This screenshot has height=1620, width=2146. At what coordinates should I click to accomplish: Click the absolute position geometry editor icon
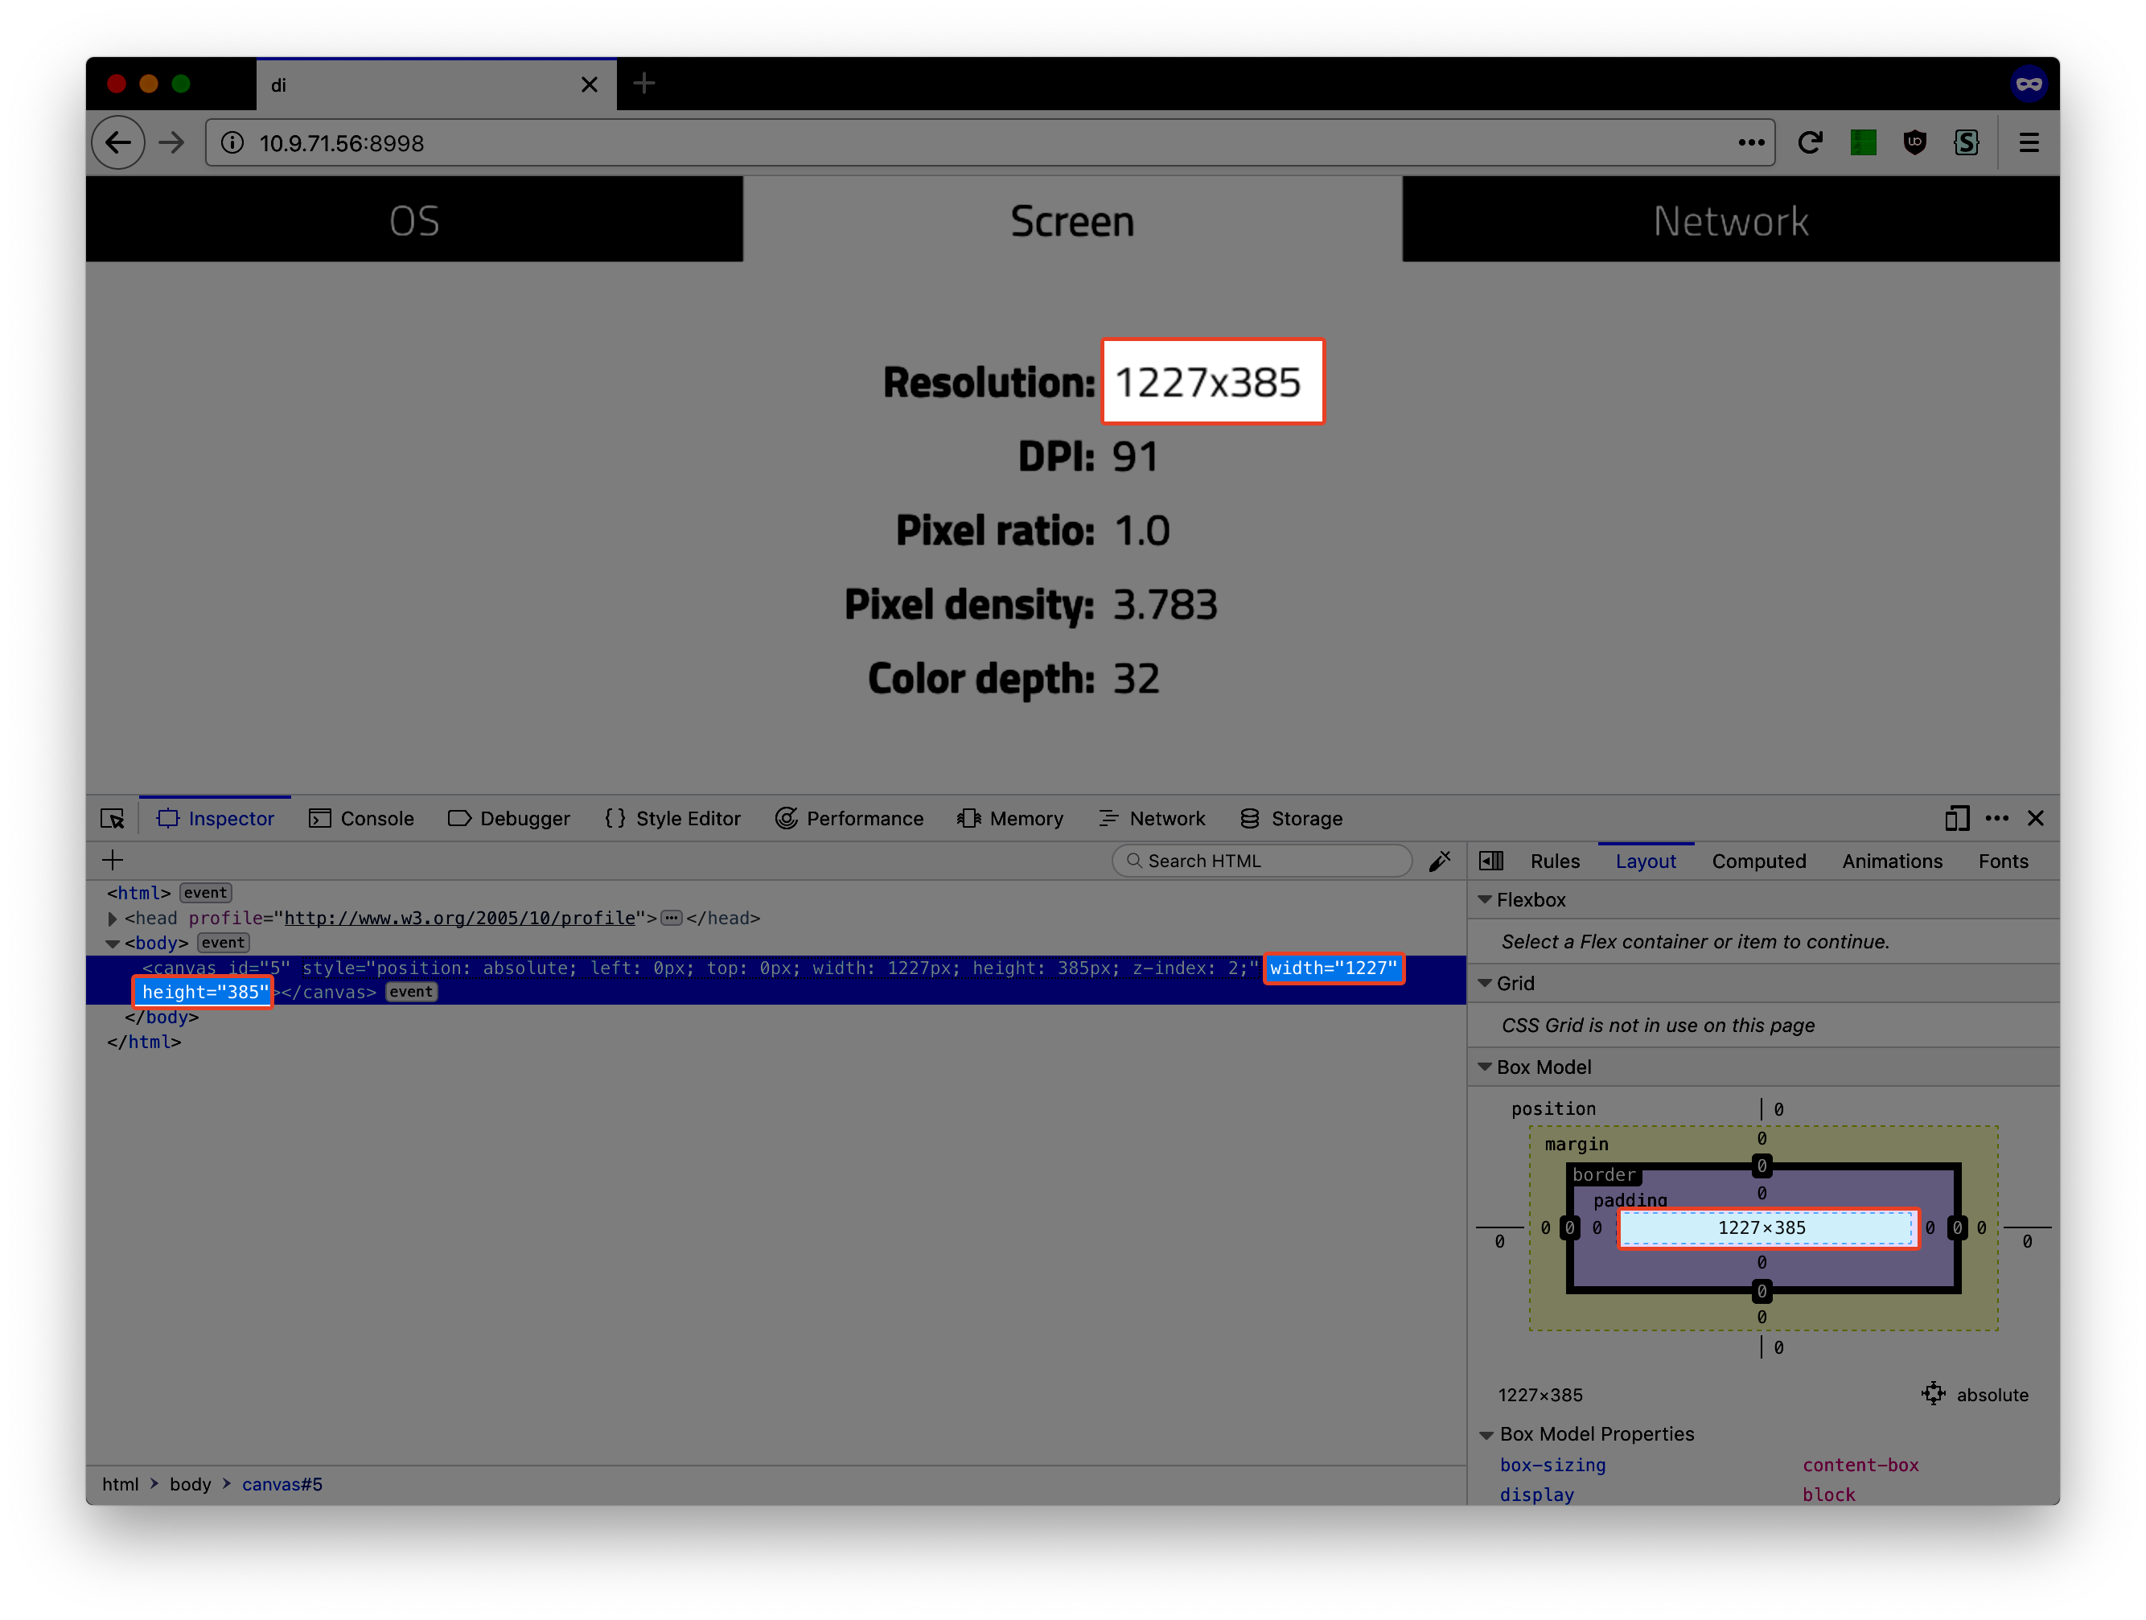1933,1394
